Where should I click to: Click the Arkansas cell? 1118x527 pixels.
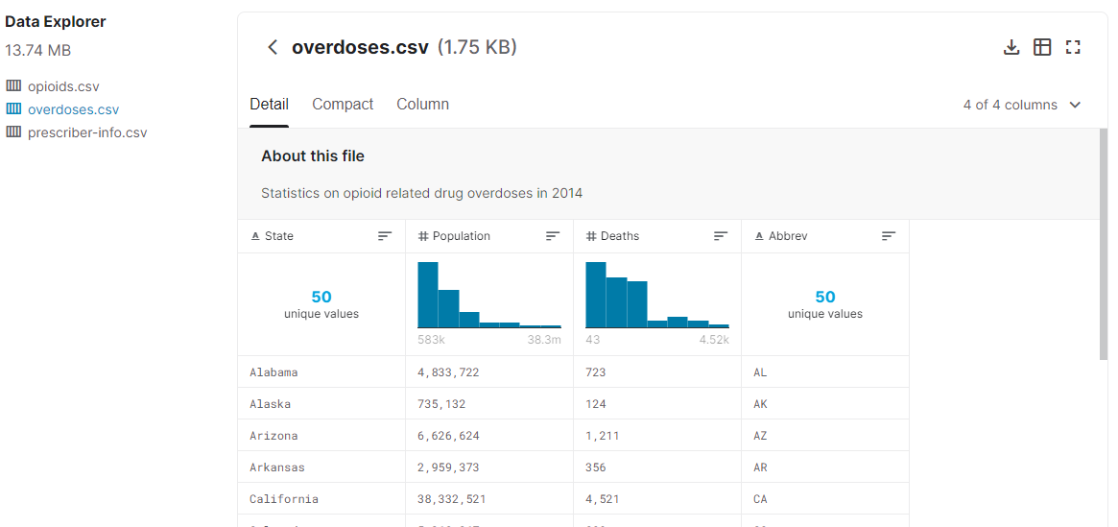coord(321,467)
